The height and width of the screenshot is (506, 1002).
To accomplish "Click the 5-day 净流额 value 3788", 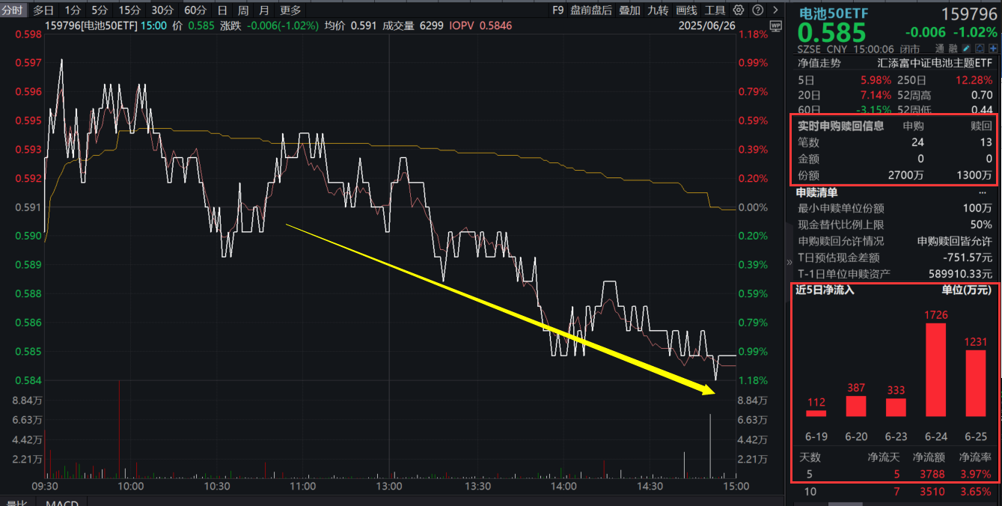I will pos(932,474).
